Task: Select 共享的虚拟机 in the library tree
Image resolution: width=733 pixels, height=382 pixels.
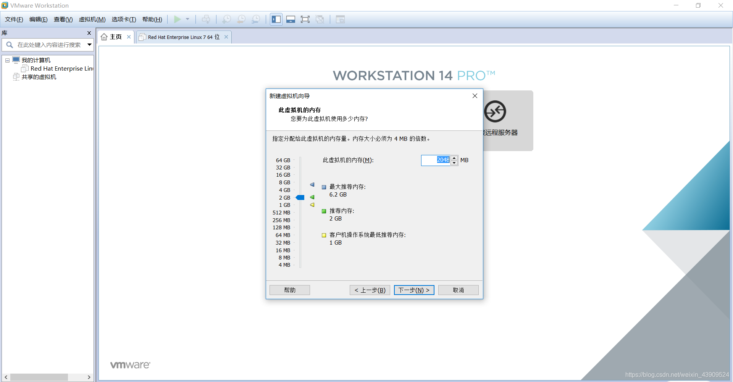Action: click(x=39, y=77)
